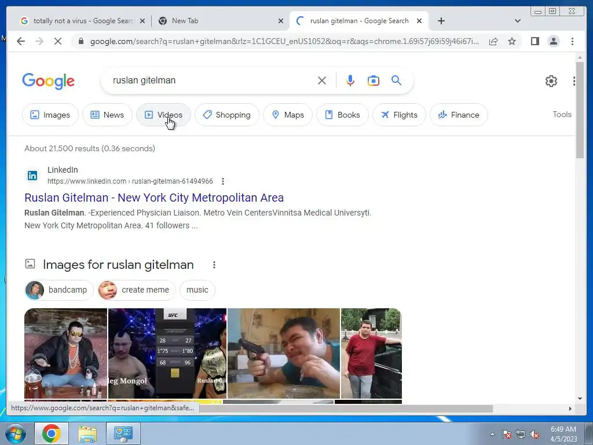Click the address bar URL

pyautogui.click(x=284, y=41)
